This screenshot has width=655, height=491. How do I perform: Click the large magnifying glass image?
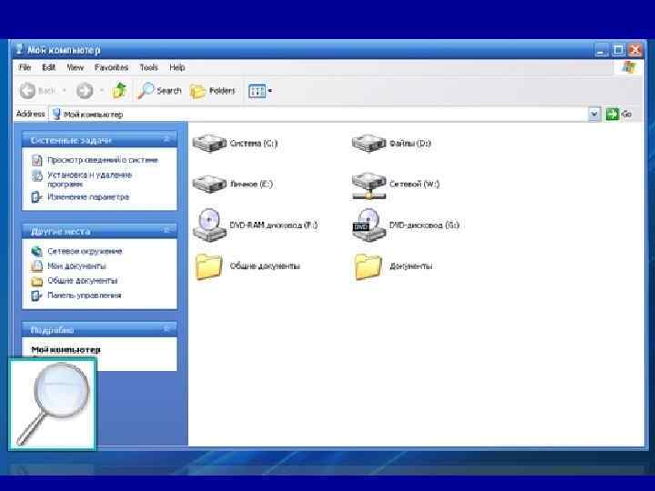coord(53,404)
